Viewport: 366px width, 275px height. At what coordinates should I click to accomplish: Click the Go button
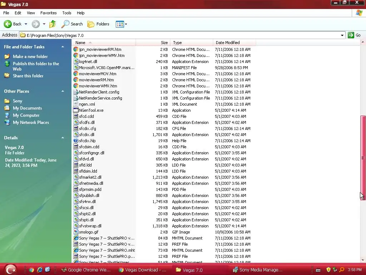pos(354,35)
